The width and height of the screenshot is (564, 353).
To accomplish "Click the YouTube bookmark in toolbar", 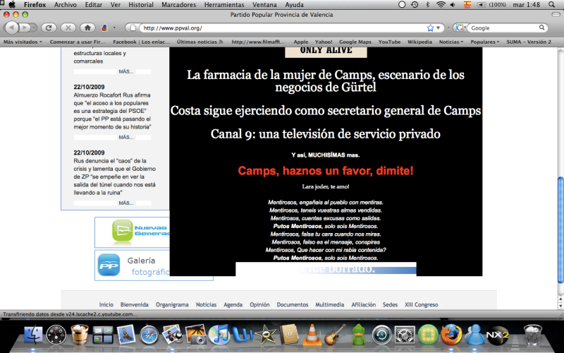I will pos(389,42).
